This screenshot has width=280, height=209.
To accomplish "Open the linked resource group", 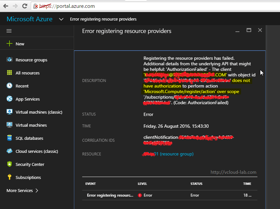I will [x=168, y=154].
